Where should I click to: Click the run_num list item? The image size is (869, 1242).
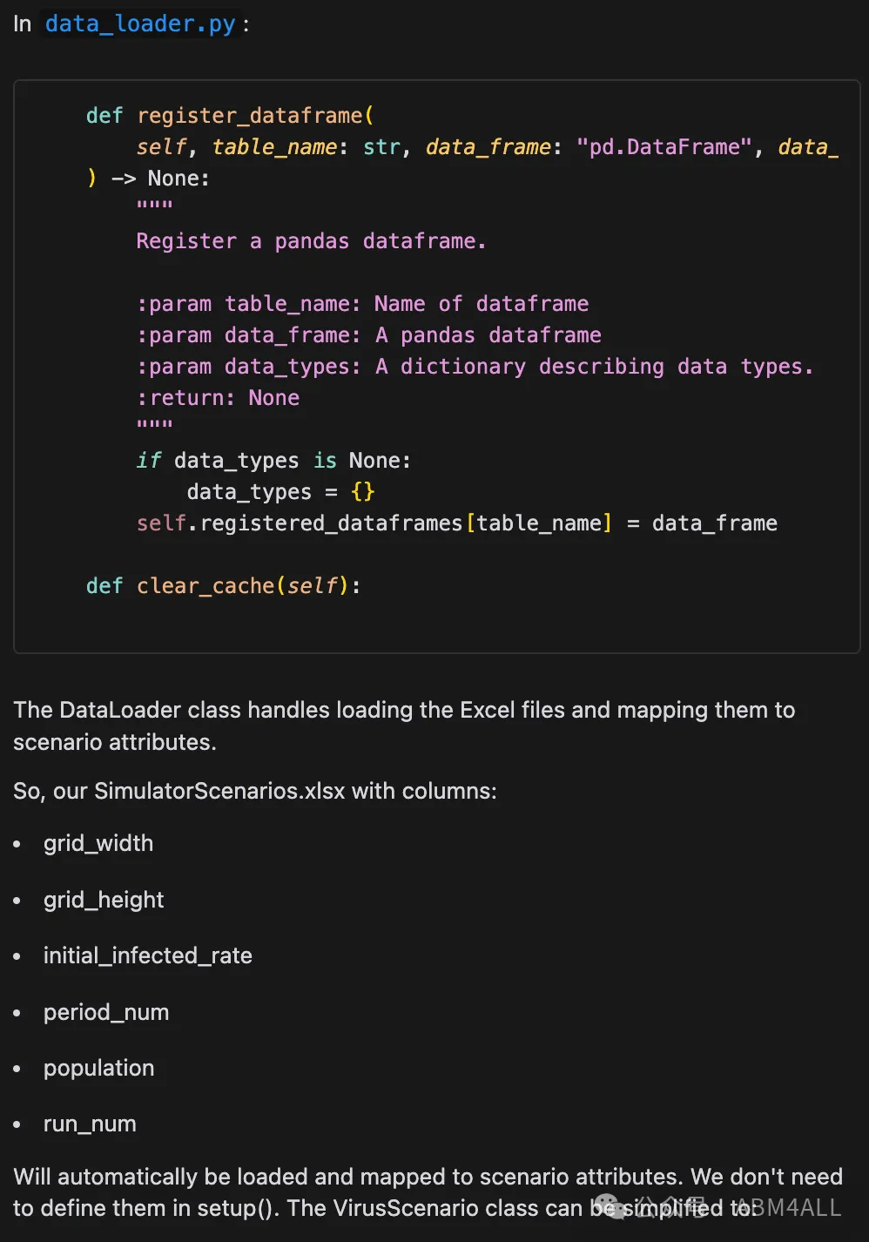(x=90, y=1124)
